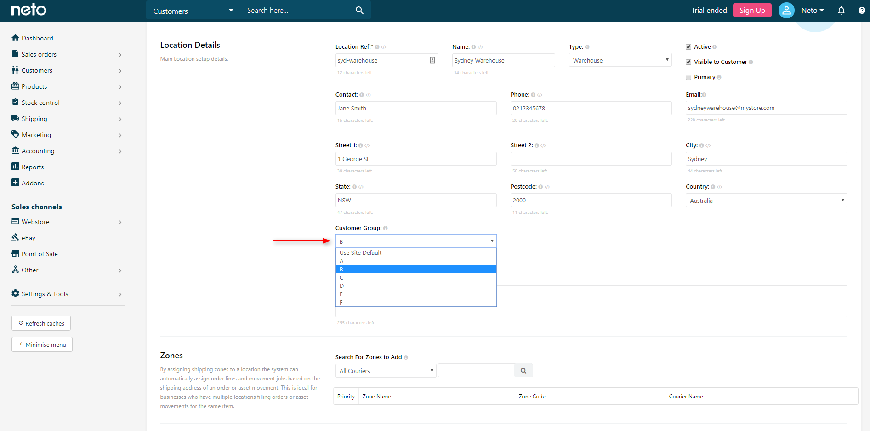Viewport: 870px width, 431px height.
Task: Click the Minimise menu button
Action: point(42,344)
